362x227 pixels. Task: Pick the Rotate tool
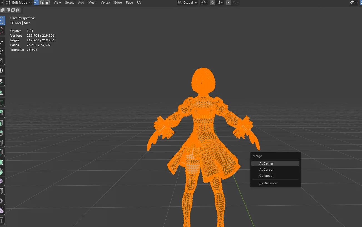tap(2, 51)
